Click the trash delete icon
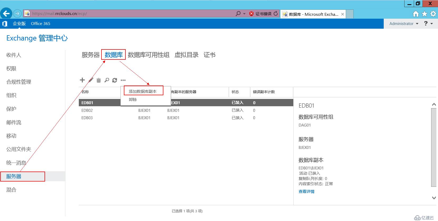 (x=99, y=80)
